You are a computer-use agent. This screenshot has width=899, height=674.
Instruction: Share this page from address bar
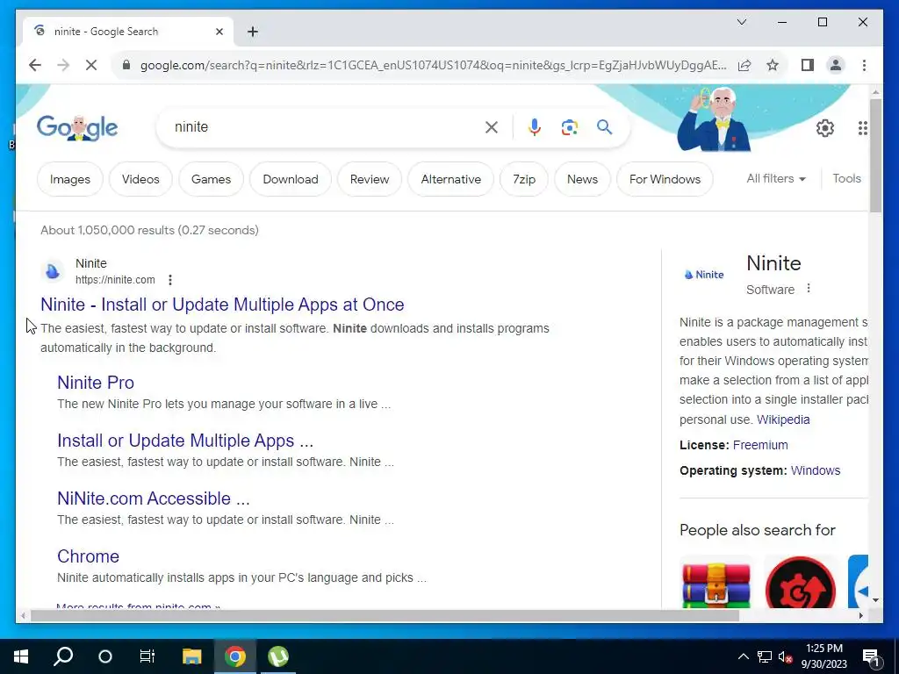[744, 65]
